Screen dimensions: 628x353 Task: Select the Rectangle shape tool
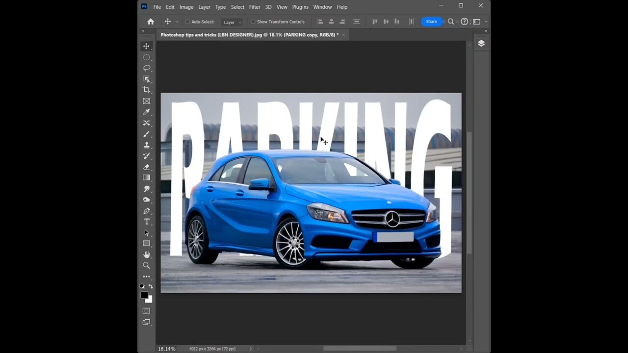[146, 244]
